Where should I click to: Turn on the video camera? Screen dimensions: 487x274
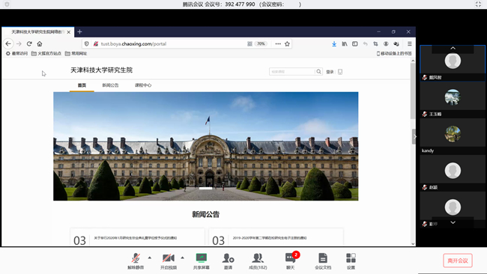[x=169, y=258]
